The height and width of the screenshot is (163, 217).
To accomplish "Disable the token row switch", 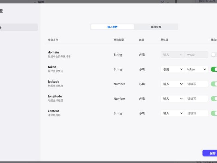I will [x=214, y=69].
